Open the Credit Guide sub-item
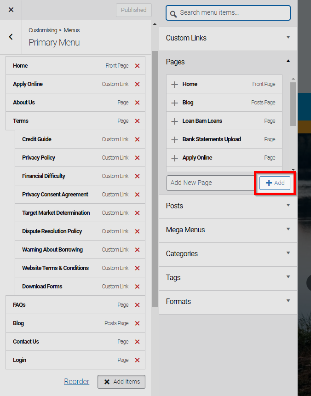This screenshot has height=396, width=311. click(x=80, y=139)
